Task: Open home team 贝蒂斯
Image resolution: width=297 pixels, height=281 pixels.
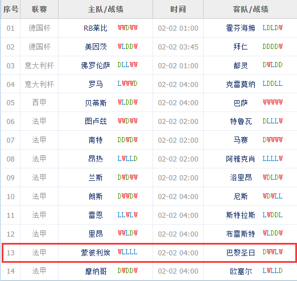Action: (96, 103)
